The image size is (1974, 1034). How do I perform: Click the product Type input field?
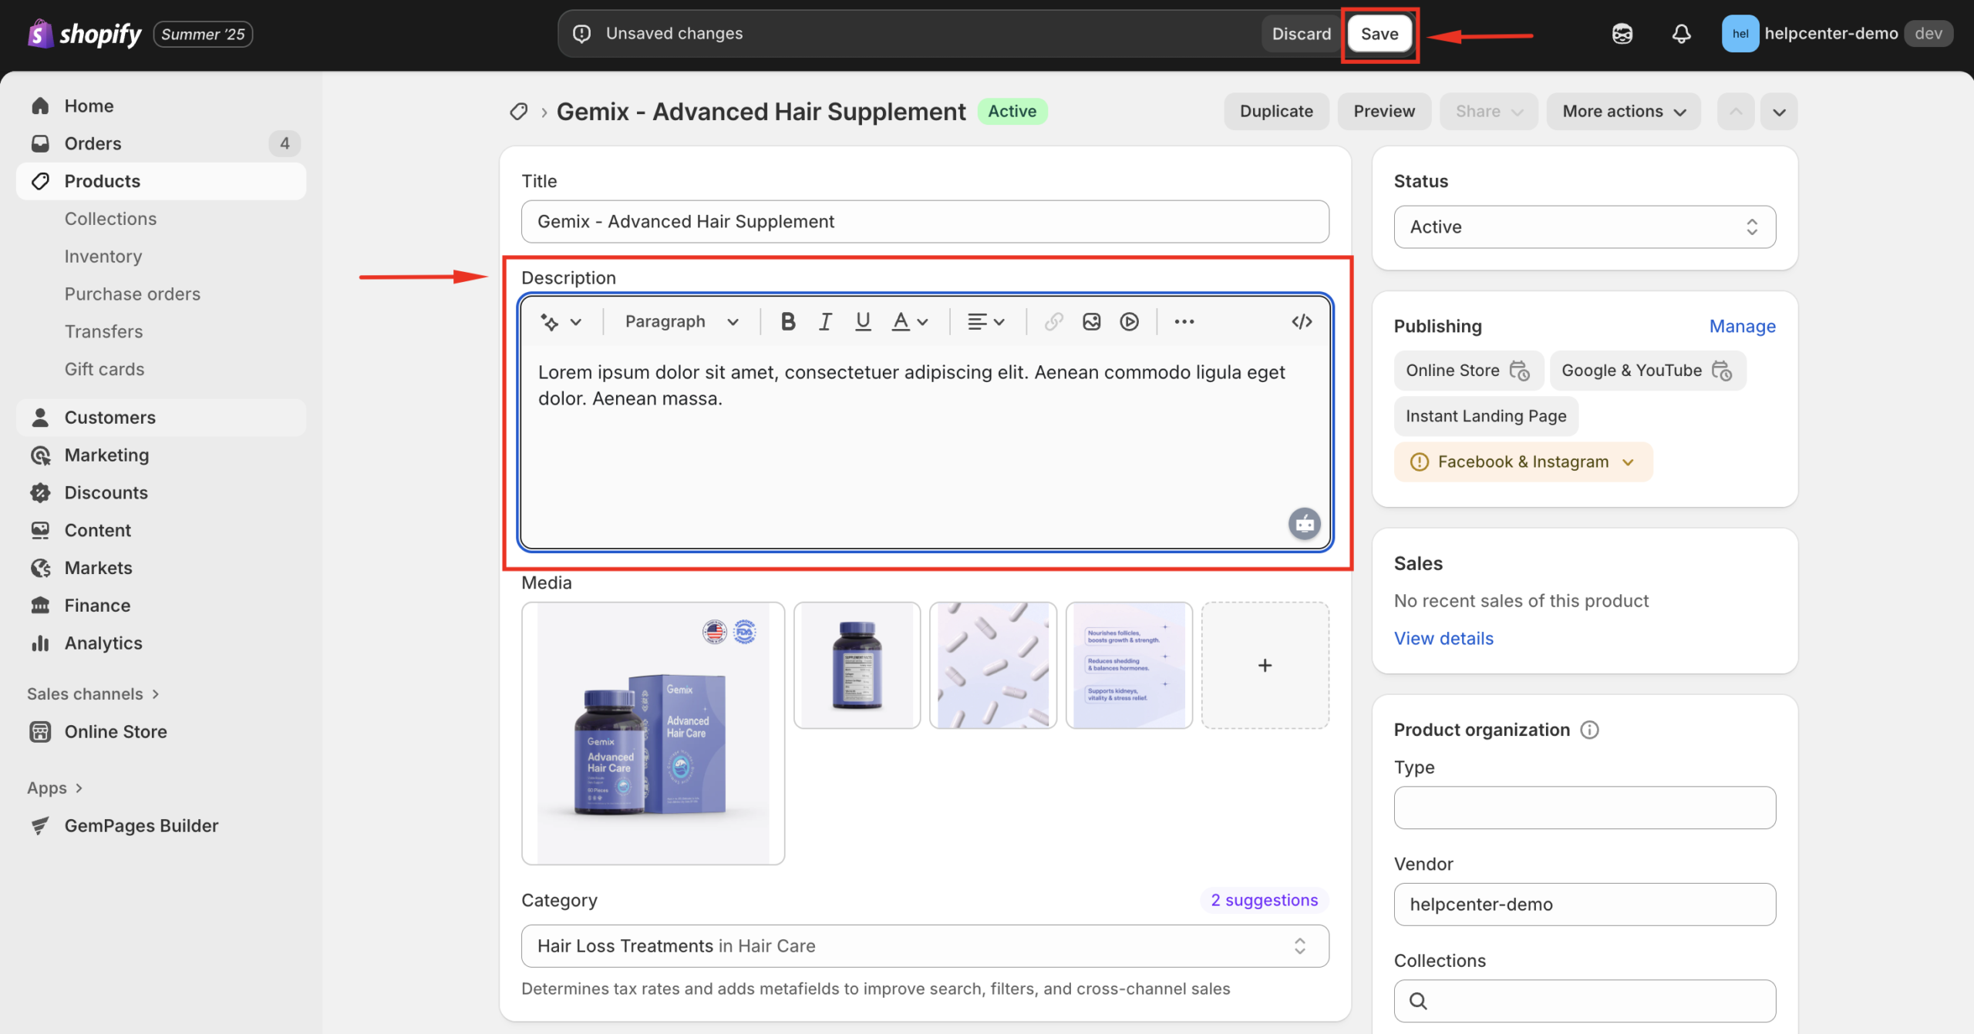(x=1584, y=807)
